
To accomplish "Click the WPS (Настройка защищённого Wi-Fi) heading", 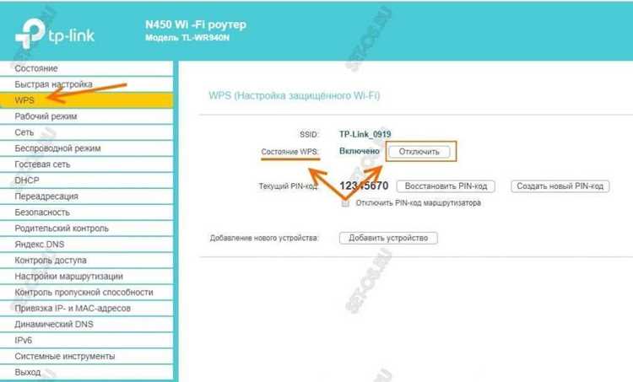I will [x=295, y=95].
